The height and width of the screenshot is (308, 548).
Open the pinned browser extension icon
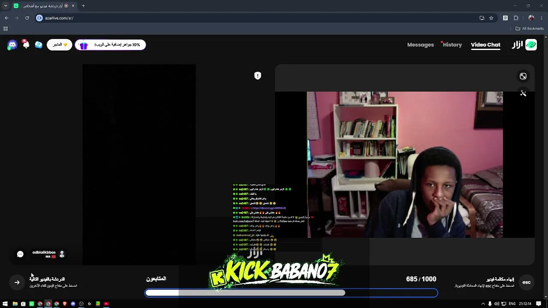505,18
